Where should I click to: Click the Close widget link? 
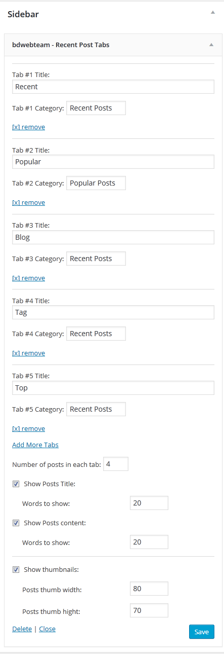tap(47, 629)
